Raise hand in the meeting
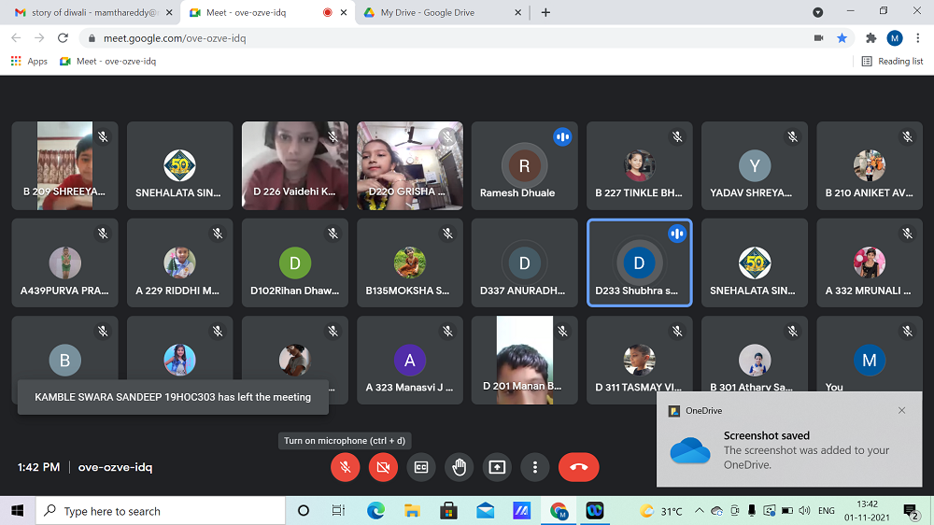 coord(459,467)
